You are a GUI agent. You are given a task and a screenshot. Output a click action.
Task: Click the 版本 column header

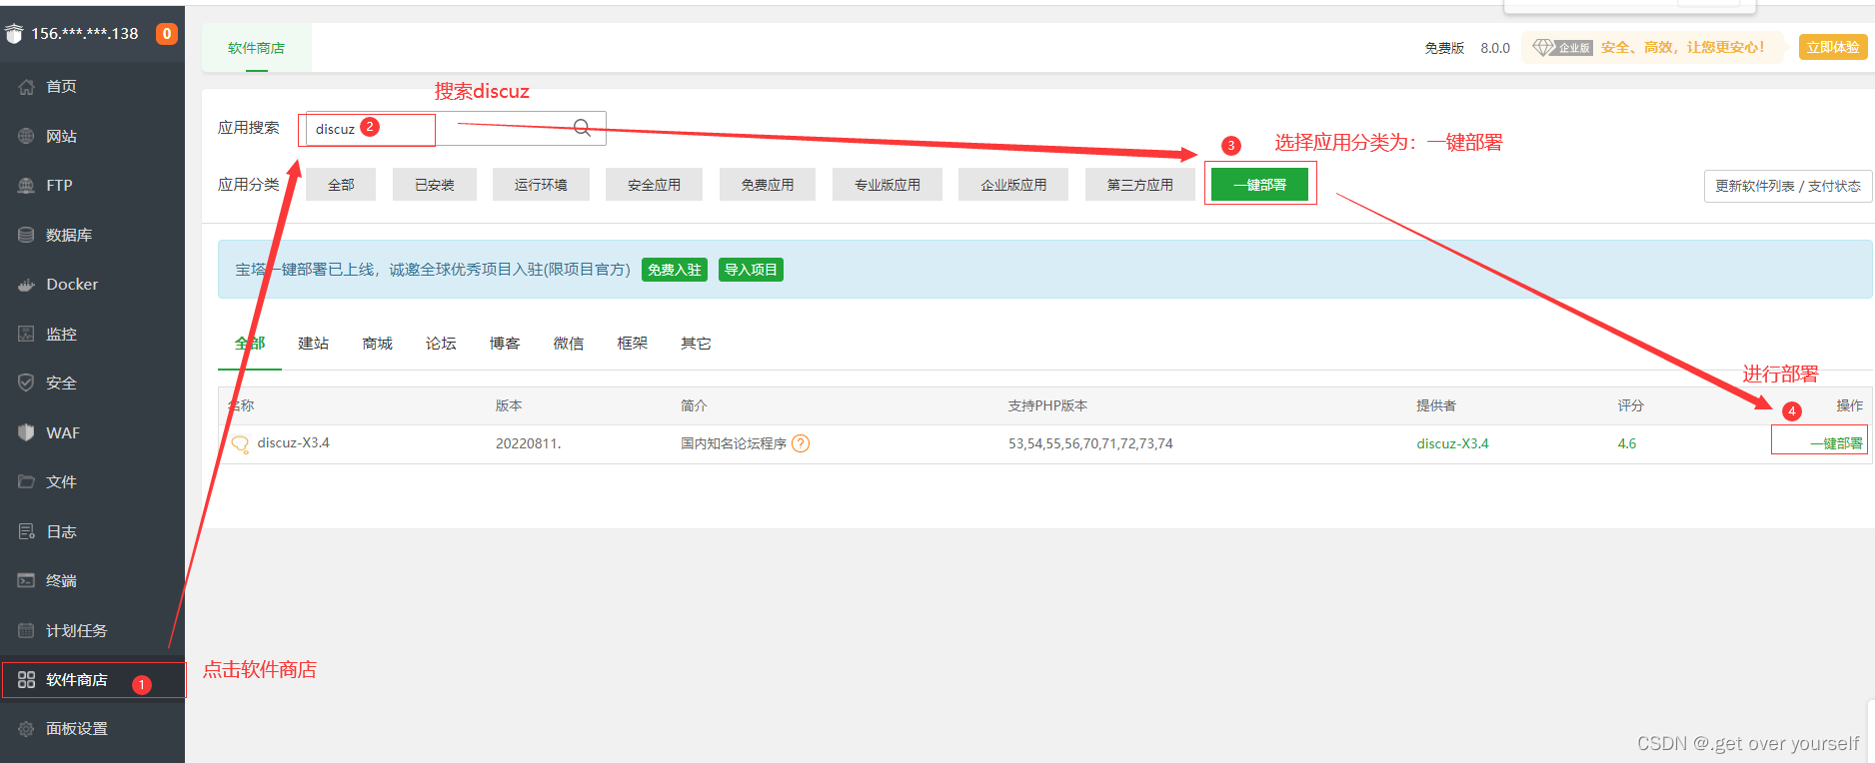(x=509, y=405)
